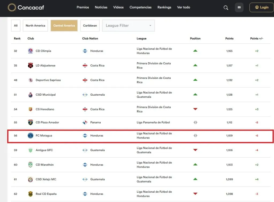Click the Login button

[261, 7]
